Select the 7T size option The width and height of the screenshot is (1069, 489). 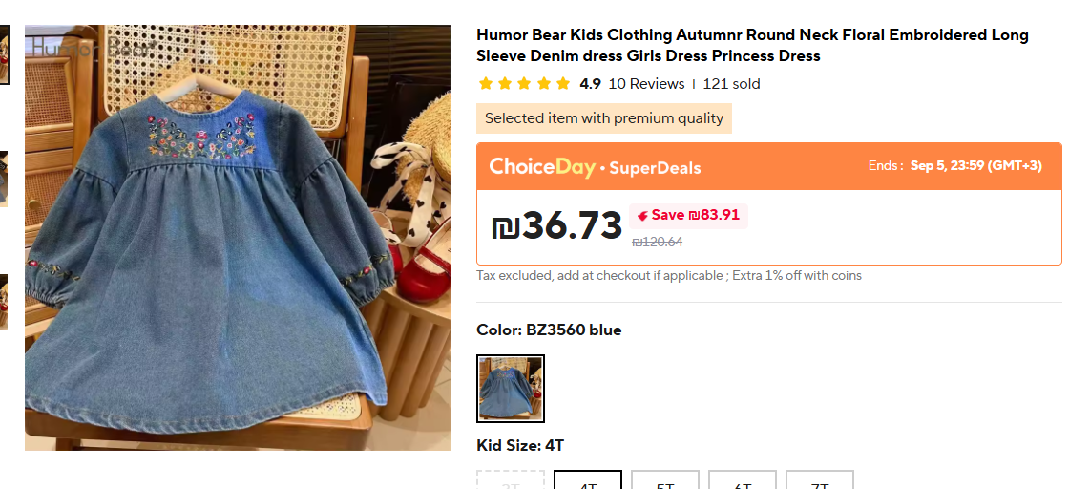tap(819, 480)
